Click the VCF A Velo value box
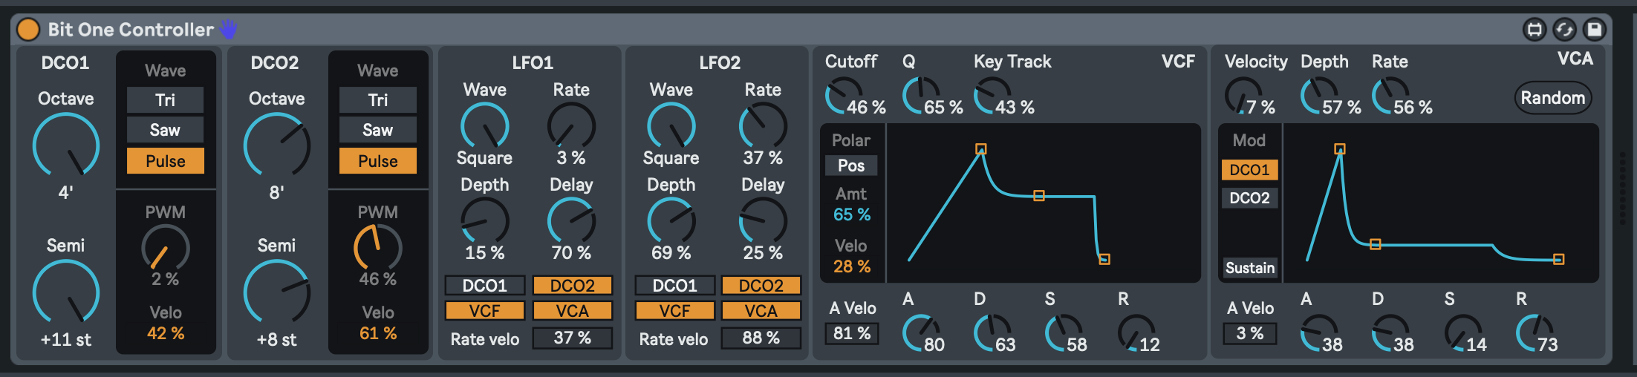The width and height of the screenshot is (1637, 377). (852, 334)
